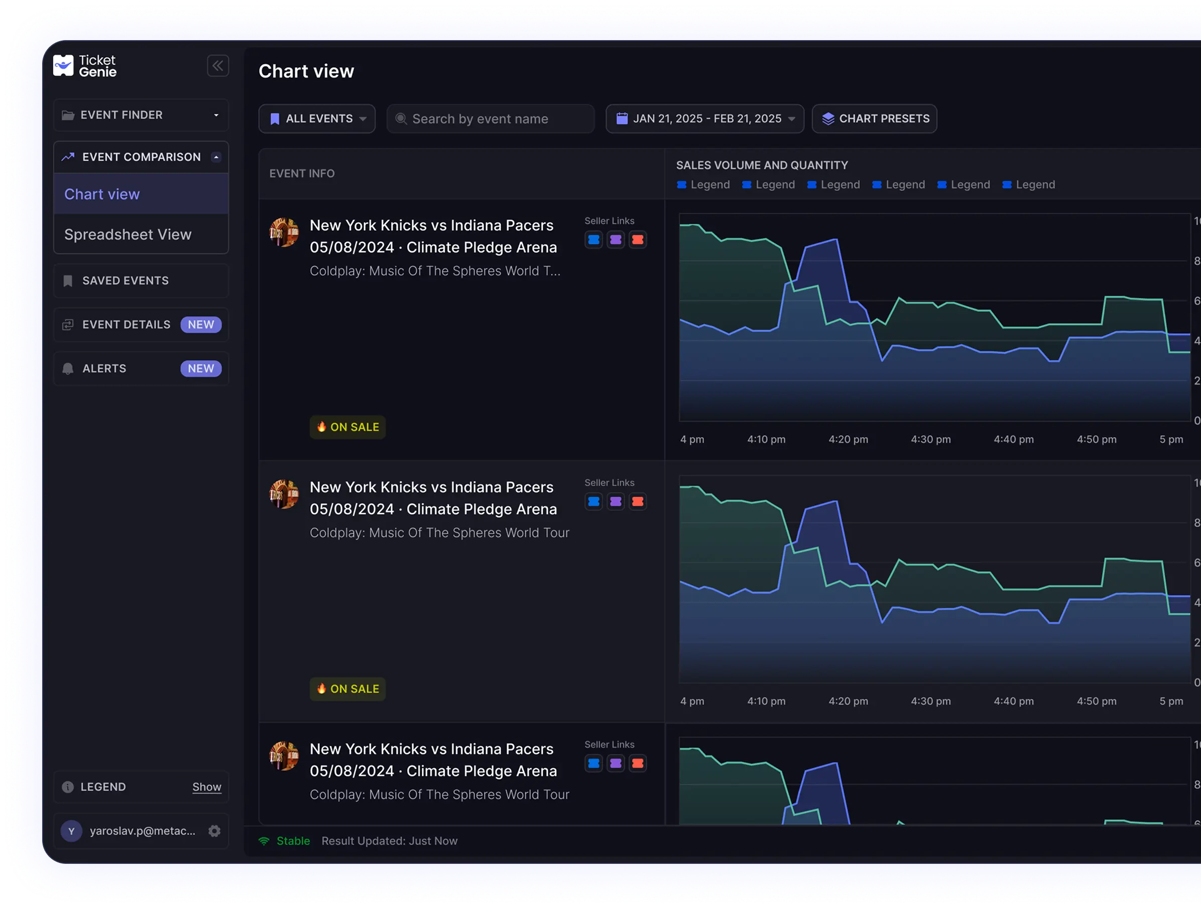Click the Result Updated: Just Now status text
1201x908 pixels.
[389, 841]
